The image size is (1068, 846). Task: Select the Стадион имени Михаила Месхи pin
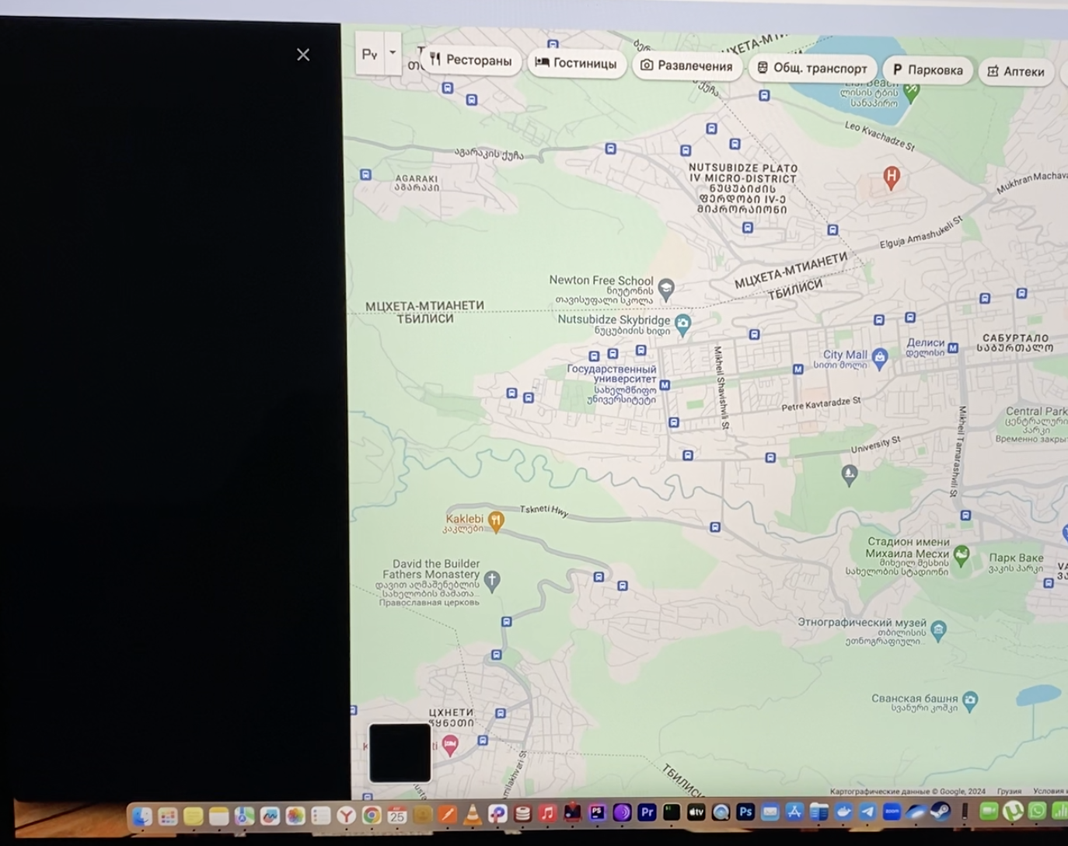coord(962,555)
